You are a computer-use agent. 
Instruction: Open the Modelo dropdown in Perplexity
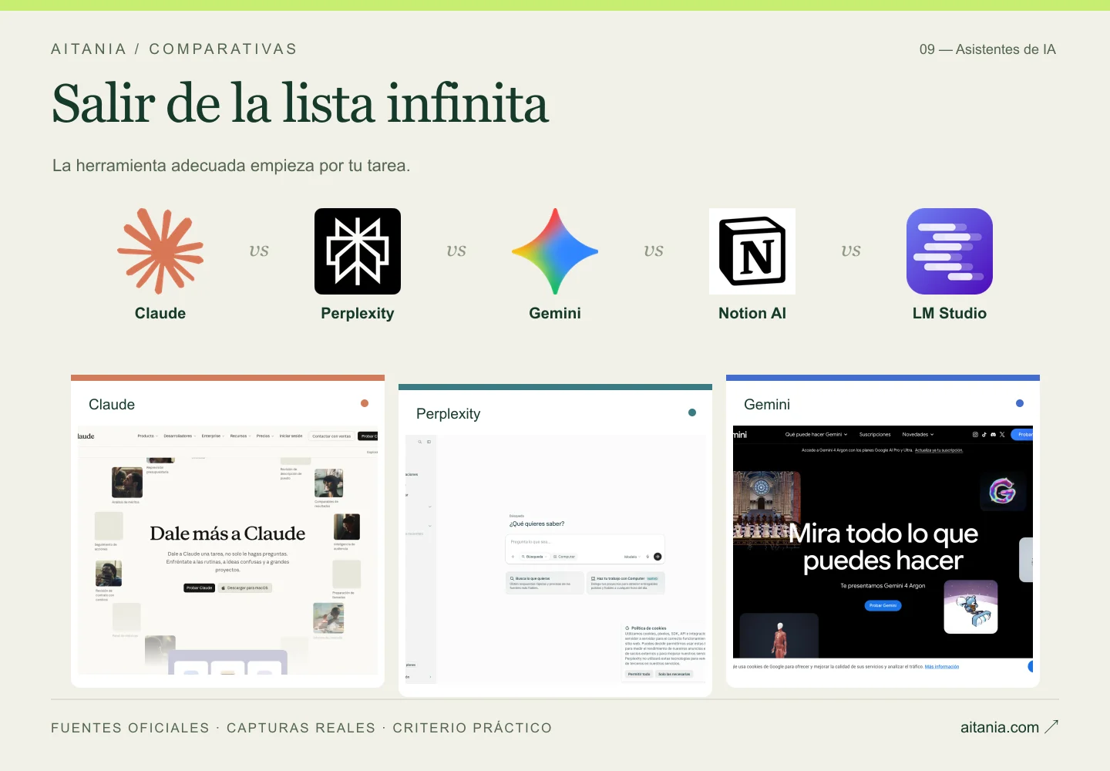click(632, 557)
